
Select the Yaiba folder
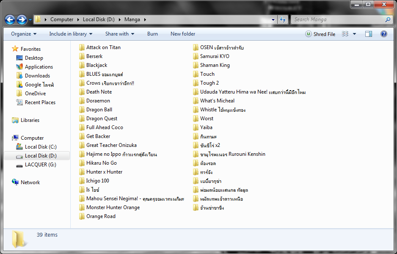tap(203, 127)
